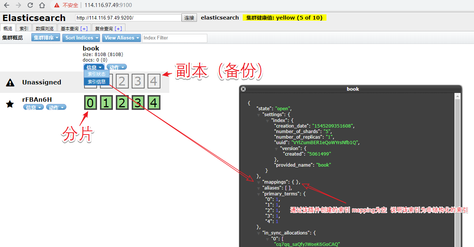Select 索引状态 from info menu
The height and width of the screenshot is (247, 474).
97,74
